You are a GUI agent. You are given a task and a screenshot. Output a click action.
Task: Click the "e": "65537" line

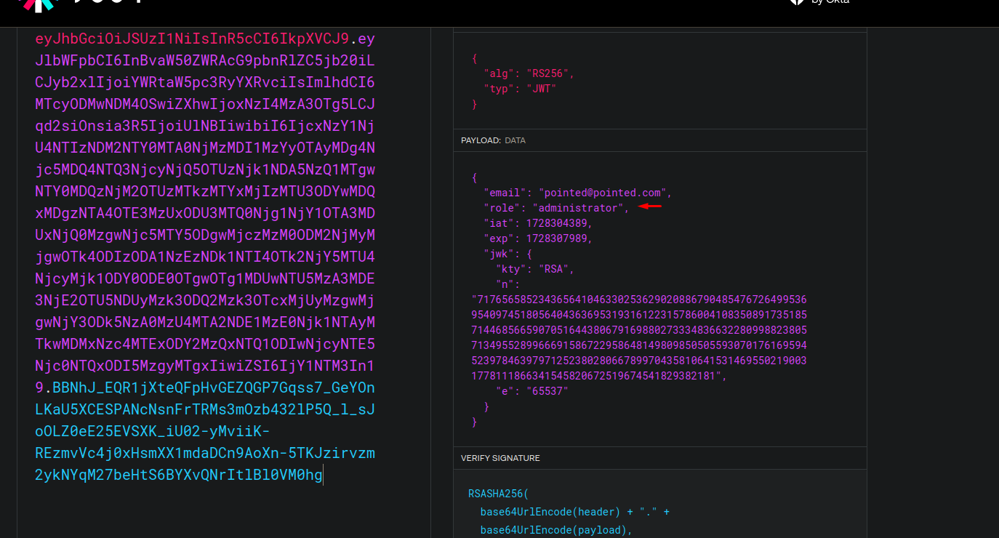click(x=532, y=391)
